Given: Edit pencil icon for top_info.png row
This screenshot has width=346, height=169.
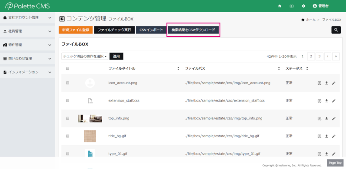Looking at the screenshot, I should [334, 119].
